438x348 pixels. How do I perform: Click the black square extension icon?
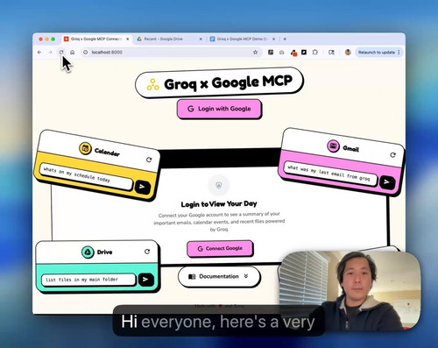pos(304,53)
